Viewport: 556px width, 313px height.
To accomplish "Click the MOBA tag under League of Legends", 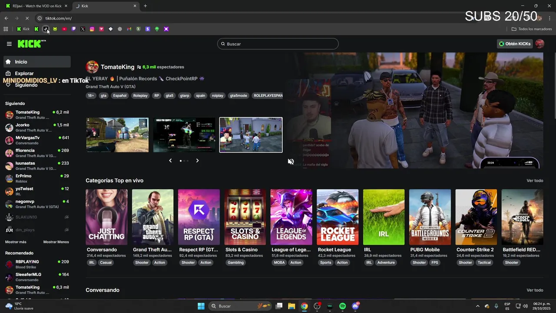I will [x=279, y=263].
